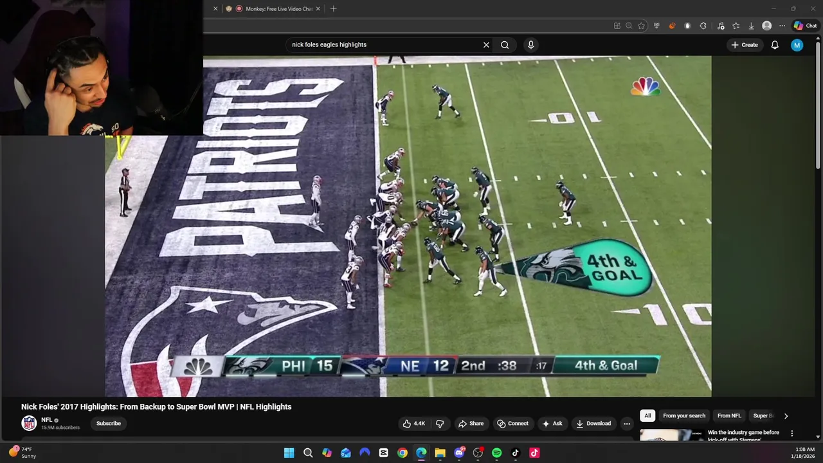Image resolution: width=823 pixels, height=463 pixels.
Task: Open the pink TikTok Live Studio icon
Action: tap(534, 453)
